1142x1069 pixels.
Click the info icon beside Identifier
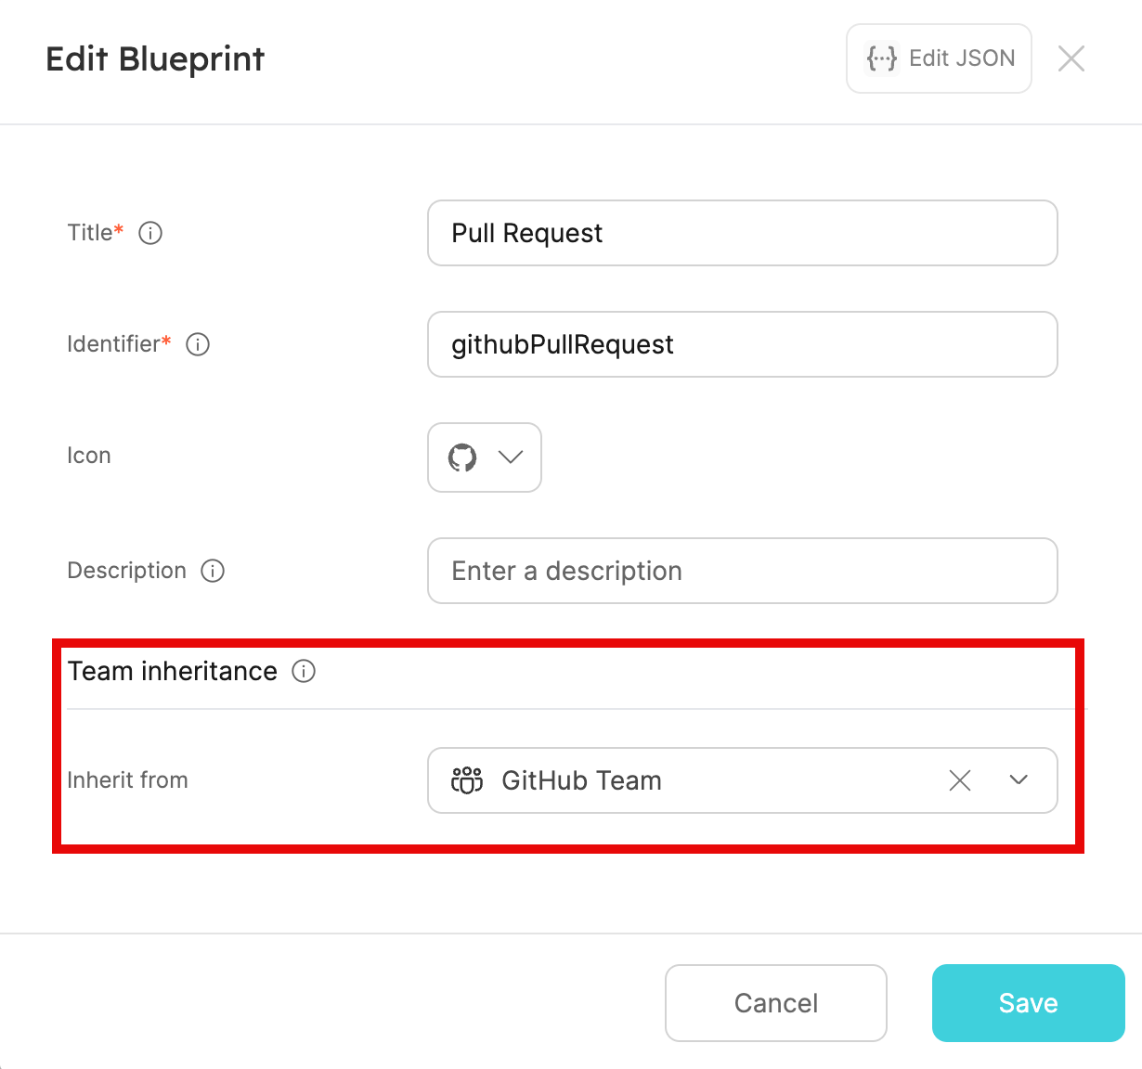[x=198, y=344]
